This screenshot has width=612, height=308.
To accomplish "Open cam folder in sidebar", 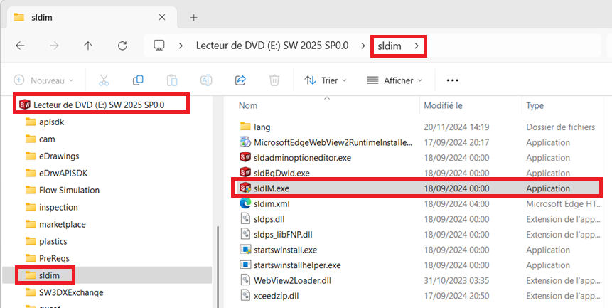I will [x=47, y=139].
